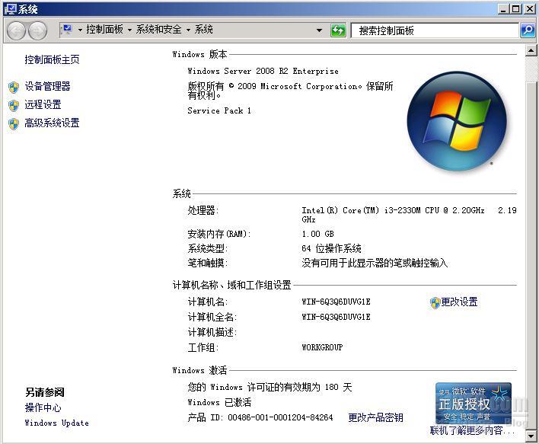The image size is (539, 444).
Task: Select 控制面板 in the breadcrumb path
Action: [104, 30]
